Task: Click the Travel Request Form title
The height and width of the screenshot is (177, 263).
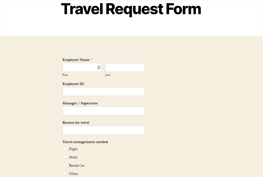Action: coord(131,9)
